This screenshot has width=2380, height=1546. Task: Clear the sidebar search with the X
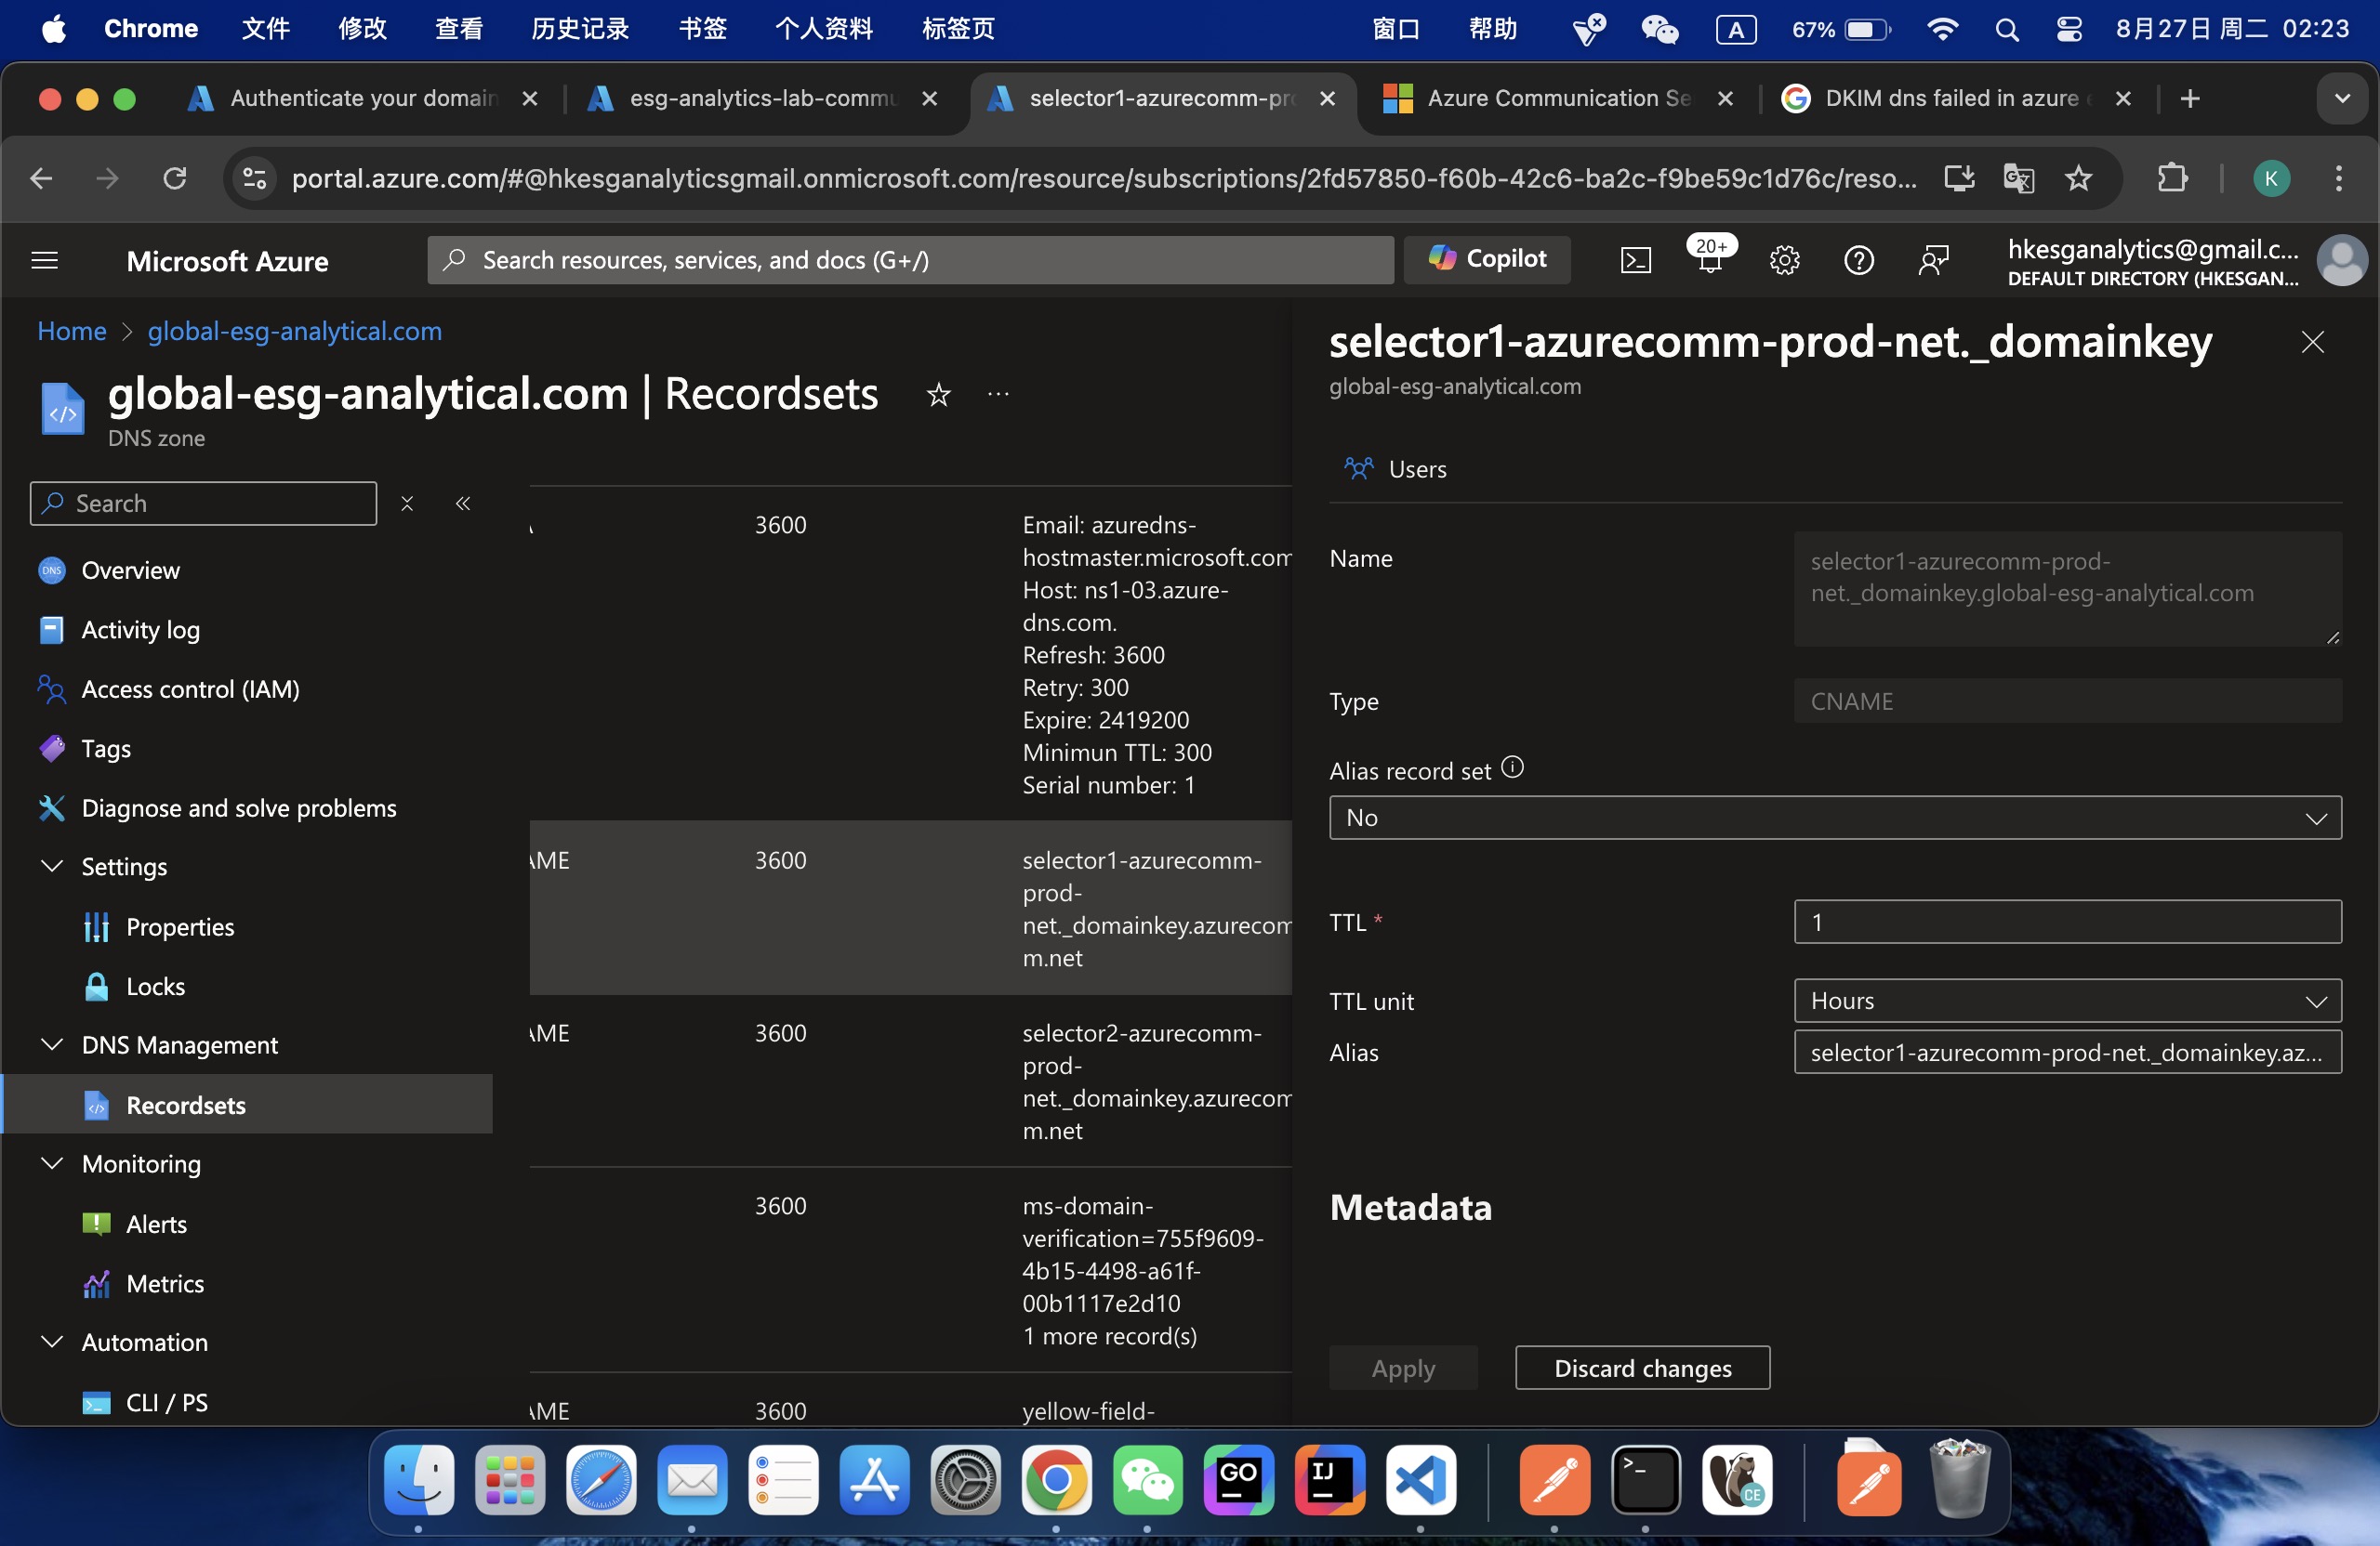[407, 503]
